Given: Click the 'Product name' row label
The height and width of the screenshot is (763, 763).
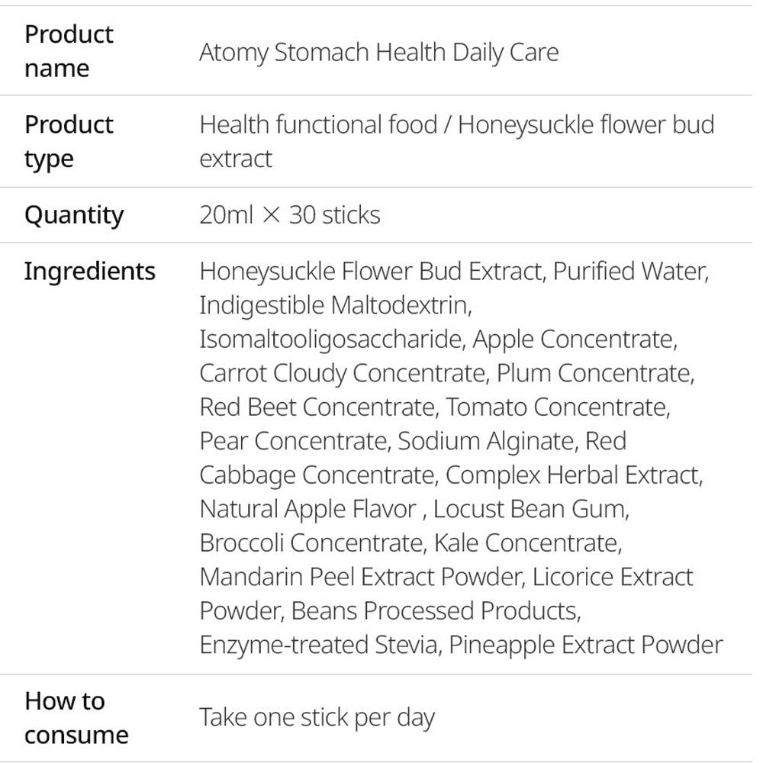Looking at the screenshot, I should [69, 51].
